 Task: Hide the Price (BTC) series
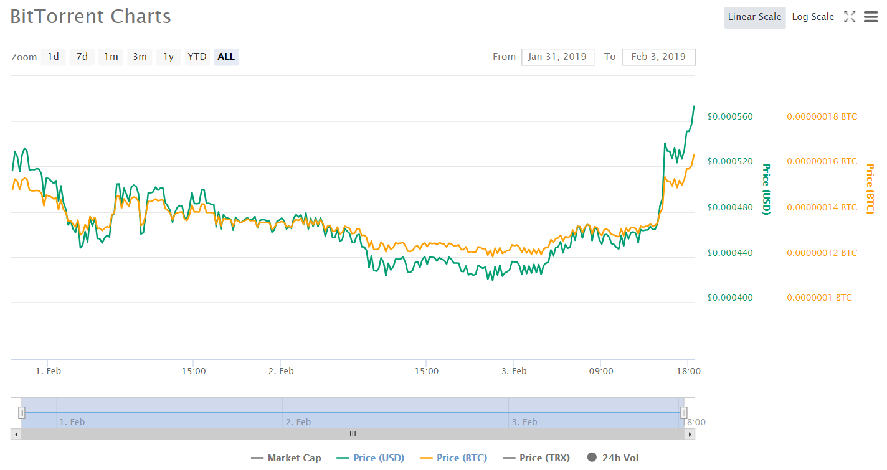point(453,458)
